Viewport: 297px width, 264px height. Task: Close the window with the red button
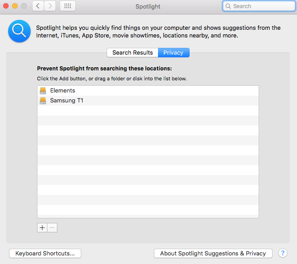6,6
